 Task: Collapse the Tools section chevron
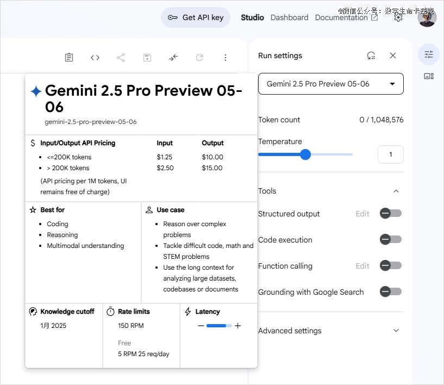click(396, 191)
